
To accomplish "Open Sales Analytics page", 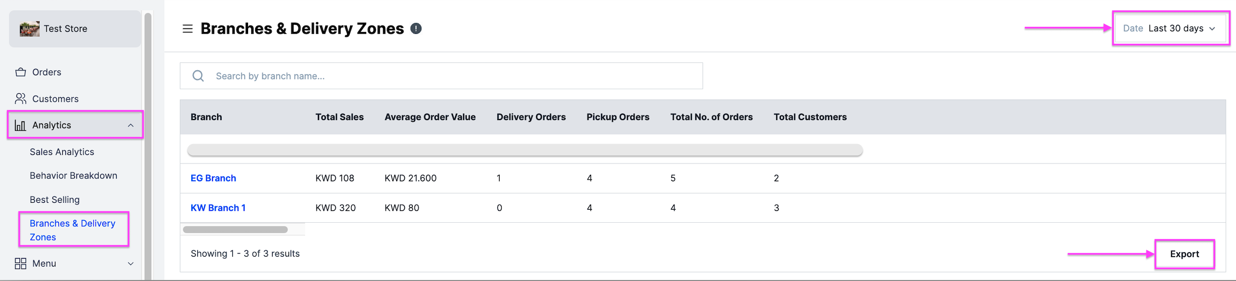I will pyautogui.click(x=62, y=152).
